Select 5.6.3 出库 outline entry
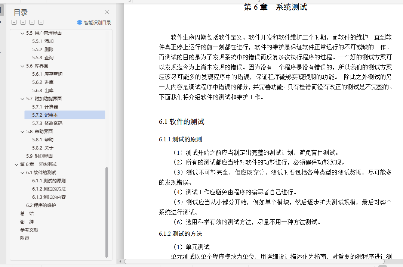This screenshot has width=403, height=267. click(x=43, y=91)
